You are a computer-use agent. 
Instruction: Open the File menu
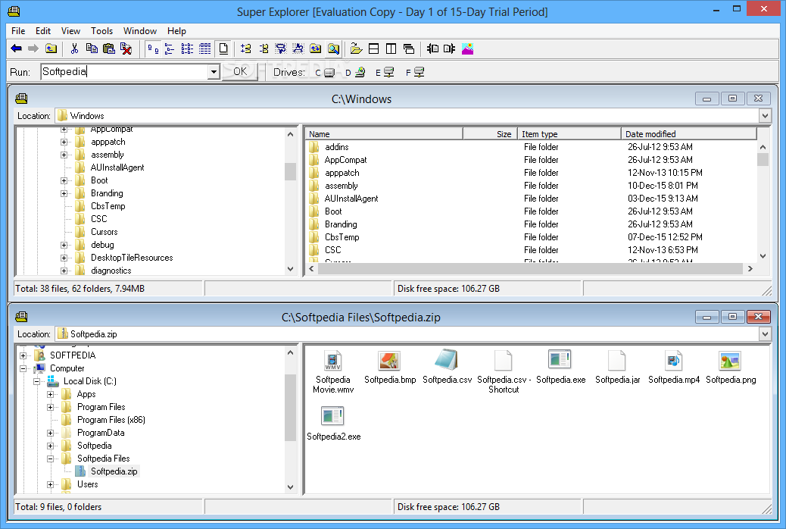pyautogui.click(x=18, y=30)
